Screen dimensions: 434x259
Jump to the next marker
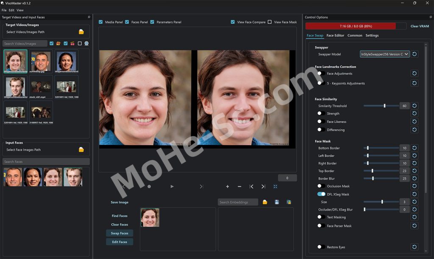[263, 186]
